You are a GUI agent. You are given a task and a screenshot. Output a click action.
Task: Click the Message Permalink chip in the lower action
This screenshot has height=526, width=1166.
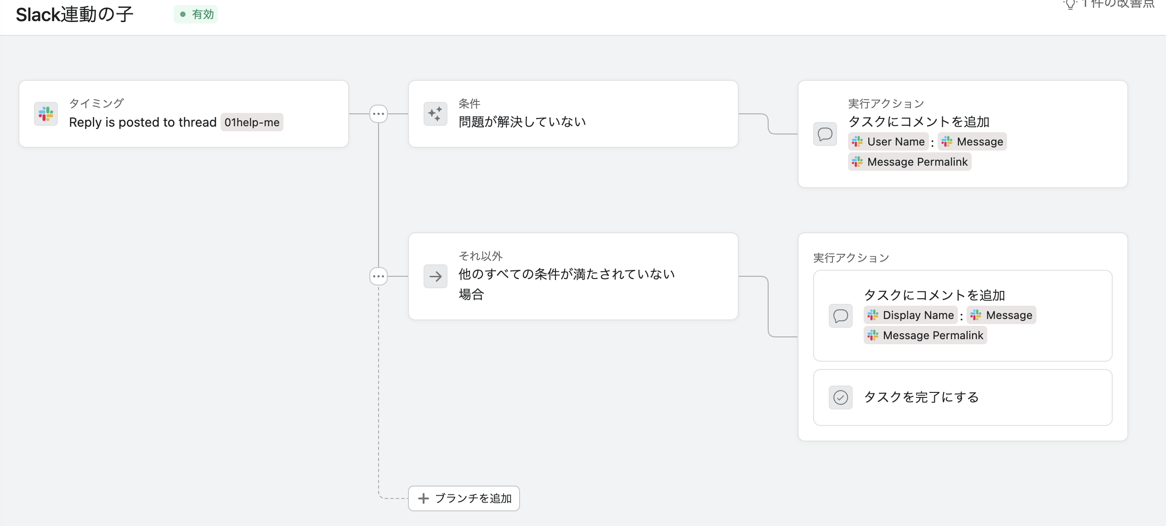click(x=925, y=336)
